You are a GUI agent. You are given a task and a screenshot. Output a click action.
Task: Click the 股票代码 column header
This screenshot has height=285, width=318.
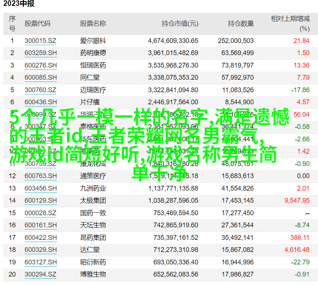tap(37, 24)
